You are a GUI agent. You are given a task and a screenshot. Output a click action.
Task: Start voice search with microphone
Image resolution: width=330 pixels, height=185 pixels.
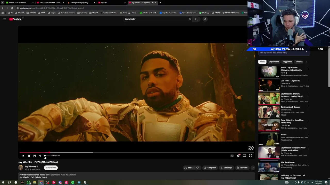(205, 19)
